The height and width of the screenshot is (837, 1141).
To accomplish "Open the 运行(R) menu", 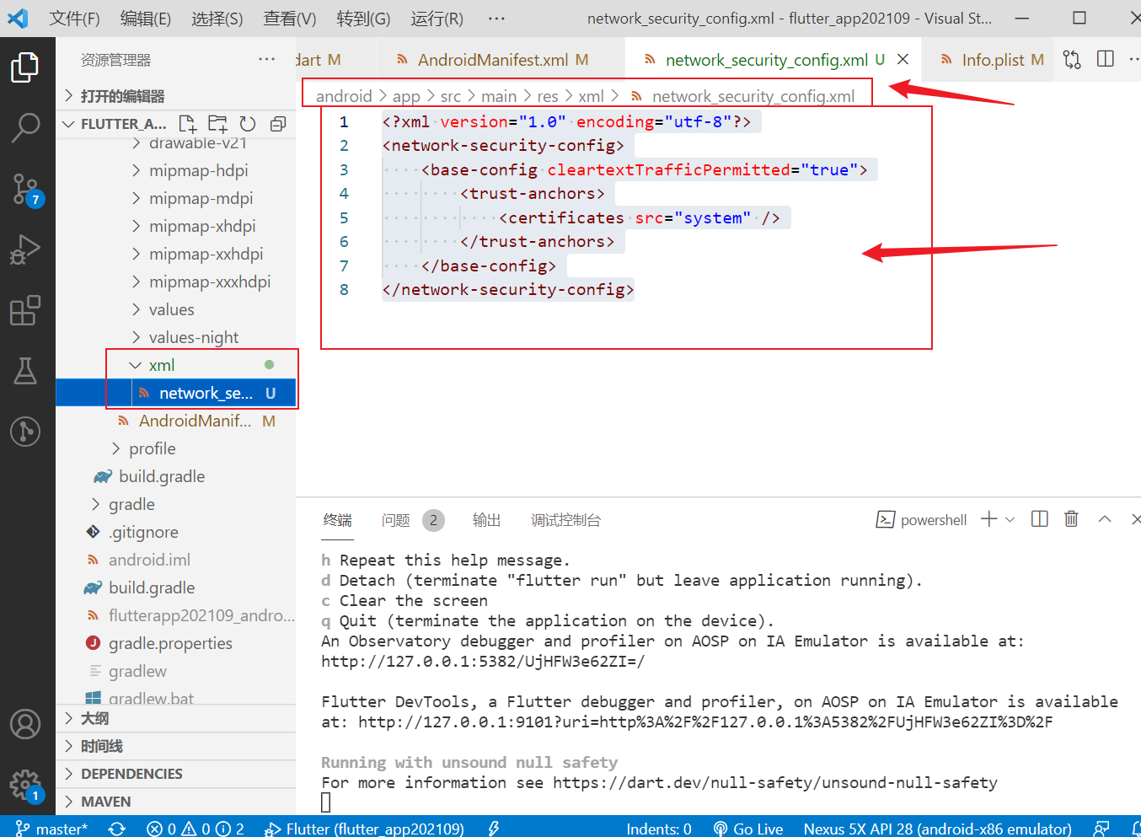I will coord(437,19).
